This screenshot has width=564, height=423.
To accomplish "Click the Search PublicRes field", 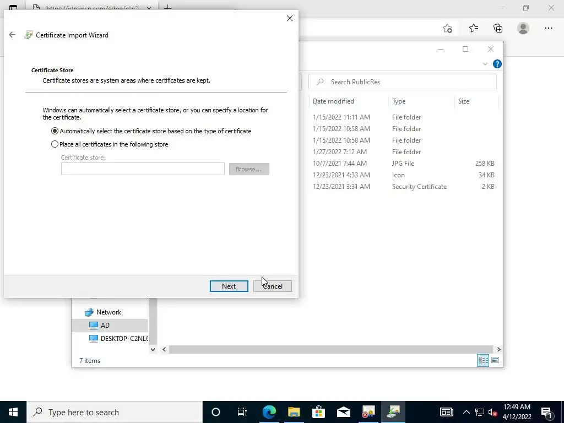I will (x=403, y=82).
